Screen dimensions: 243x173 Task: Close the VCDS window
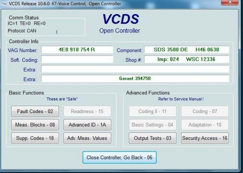230,2
